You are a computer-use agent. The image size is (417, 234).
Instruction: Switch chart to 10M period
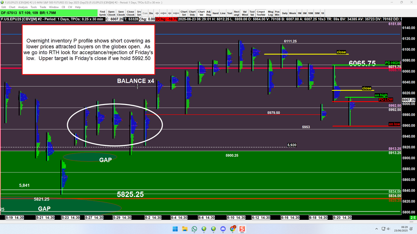tap(311, 13)
